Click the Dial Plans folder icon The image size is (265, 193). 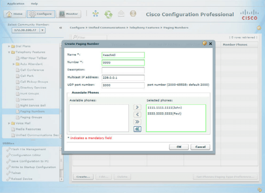pos(13,46)
